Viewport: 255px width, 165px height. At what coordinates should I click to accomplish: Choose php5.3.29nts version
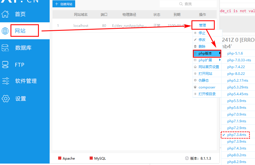238,87
